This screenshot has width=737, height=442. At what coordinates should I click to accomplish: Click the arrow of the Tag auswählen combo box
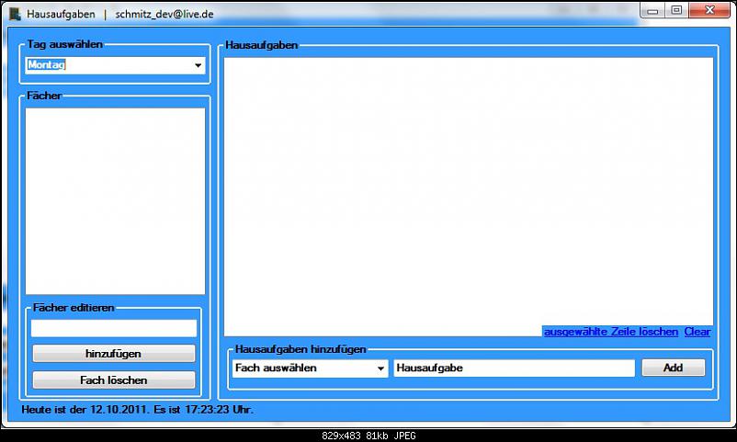coord(198,66)
